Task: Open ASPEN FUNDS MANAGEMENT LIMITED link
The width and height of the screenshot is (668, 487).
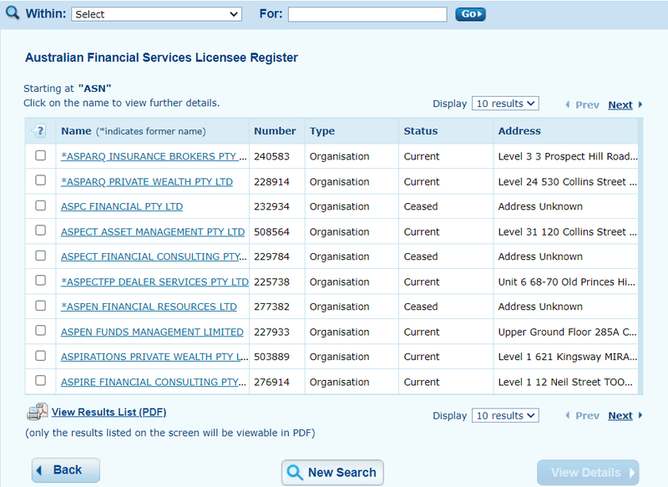Action: 152,332
